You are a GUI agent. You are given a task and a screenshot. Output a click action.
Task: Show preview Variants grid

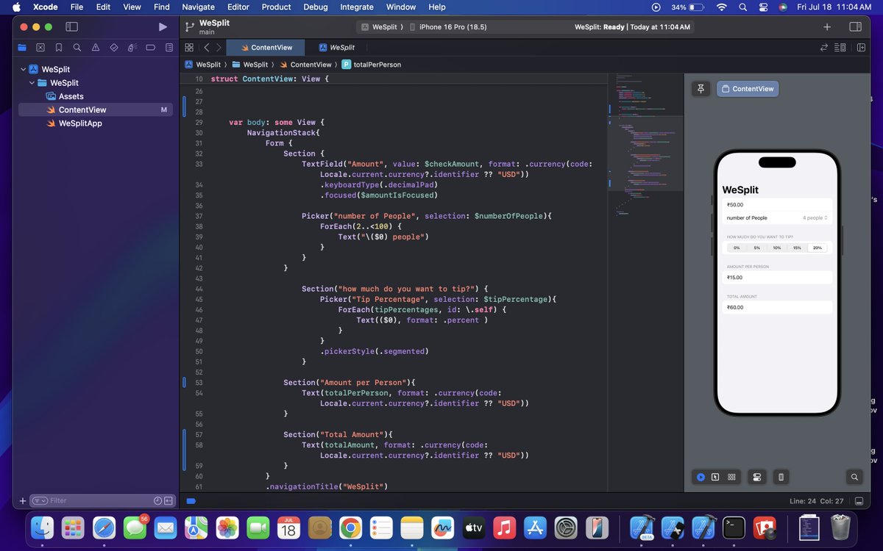click(x=731, y=477)
